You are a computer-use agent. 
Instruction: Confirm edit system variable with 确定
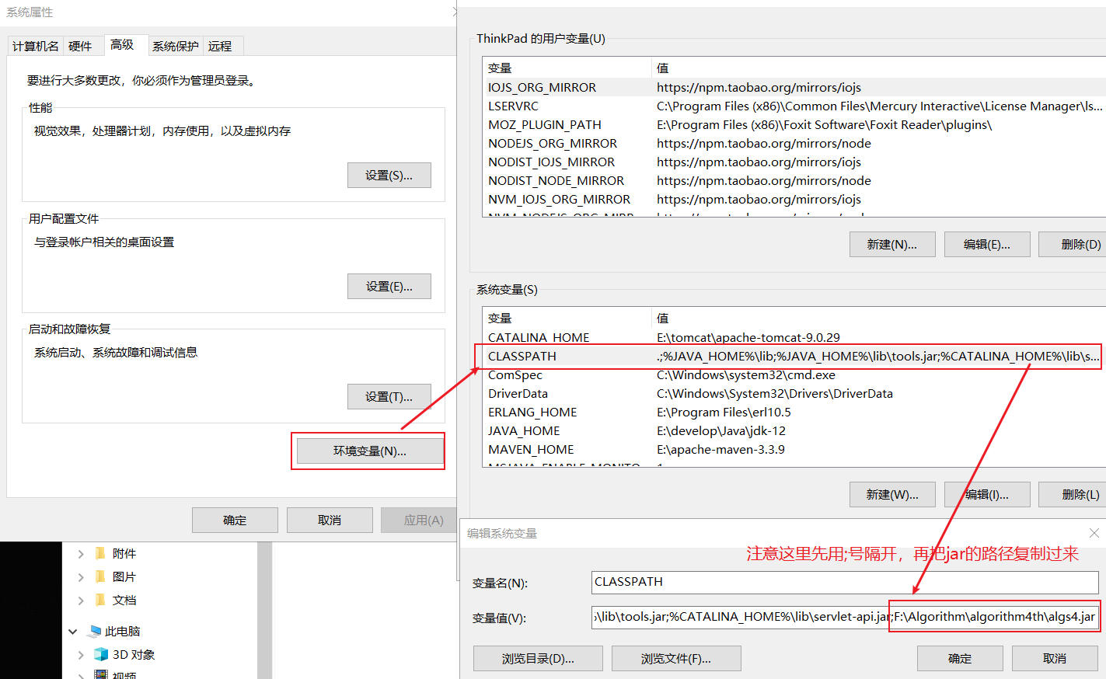click(x=960, y=658)
